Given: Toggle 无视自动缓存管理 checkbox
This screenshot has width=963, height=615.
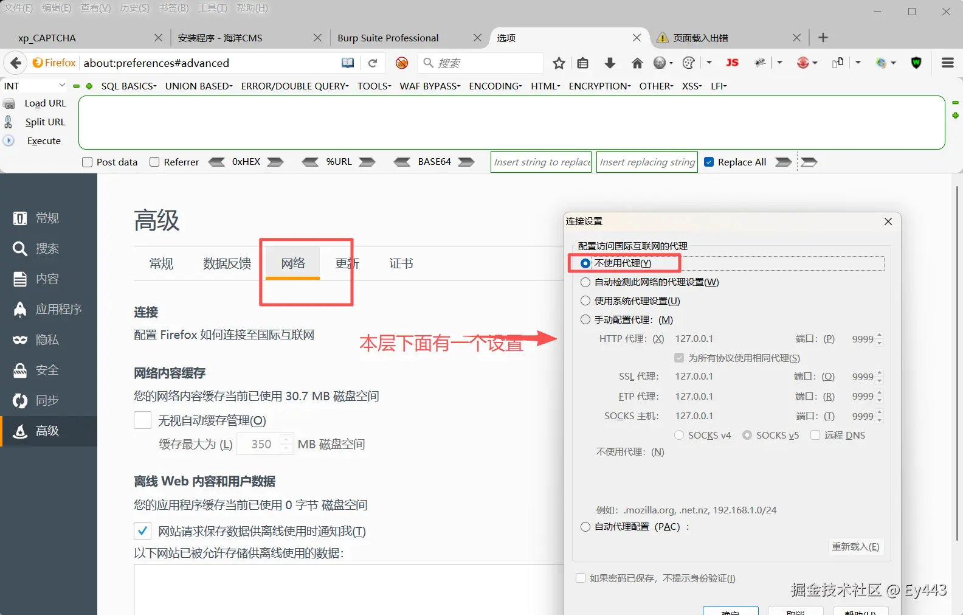Looking at the screenshot, I should 142,420.
